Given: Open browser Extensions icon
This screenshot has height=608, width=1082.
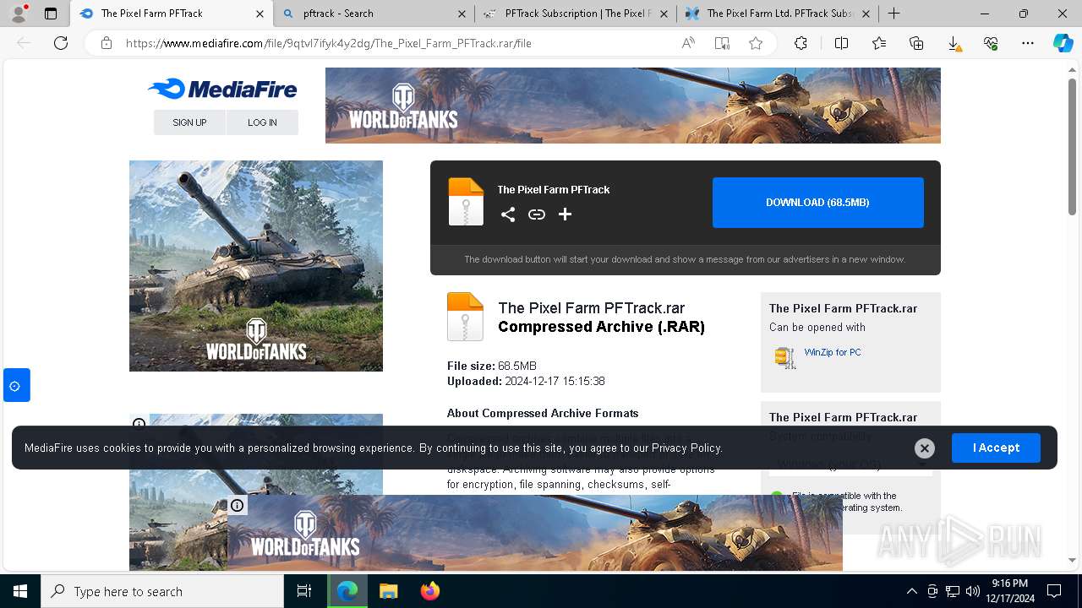Looking at the screenshot, I should pos(801,43).
